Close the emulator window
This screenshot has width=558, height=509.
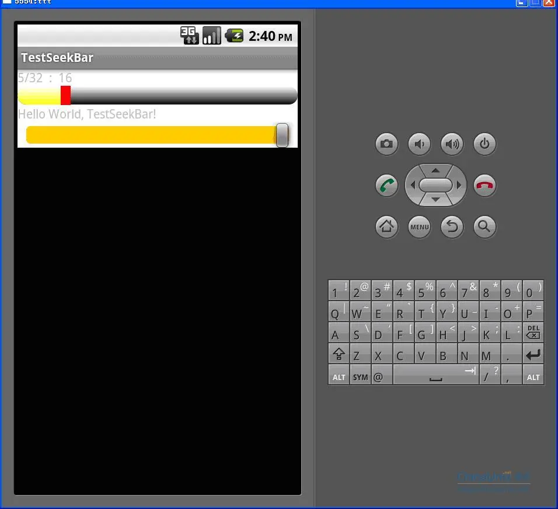pos(549,3)
